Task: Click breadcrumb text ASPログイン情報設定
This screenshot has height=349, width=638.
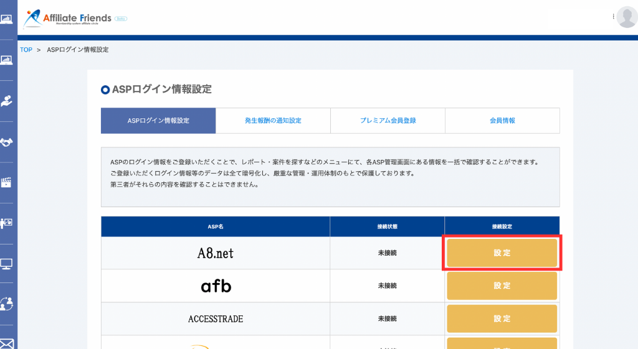Action: point(78,50)
